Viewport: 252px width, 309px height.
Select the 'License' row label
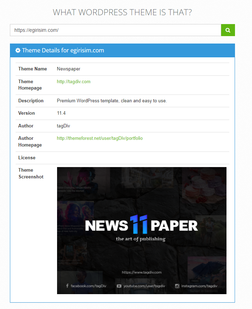27,158
